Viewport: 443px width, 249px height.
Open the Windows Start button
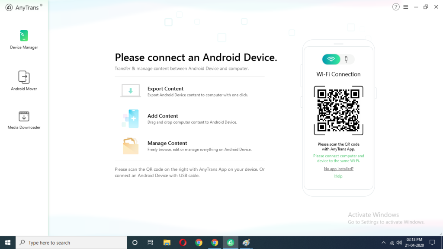coord(8,243)
